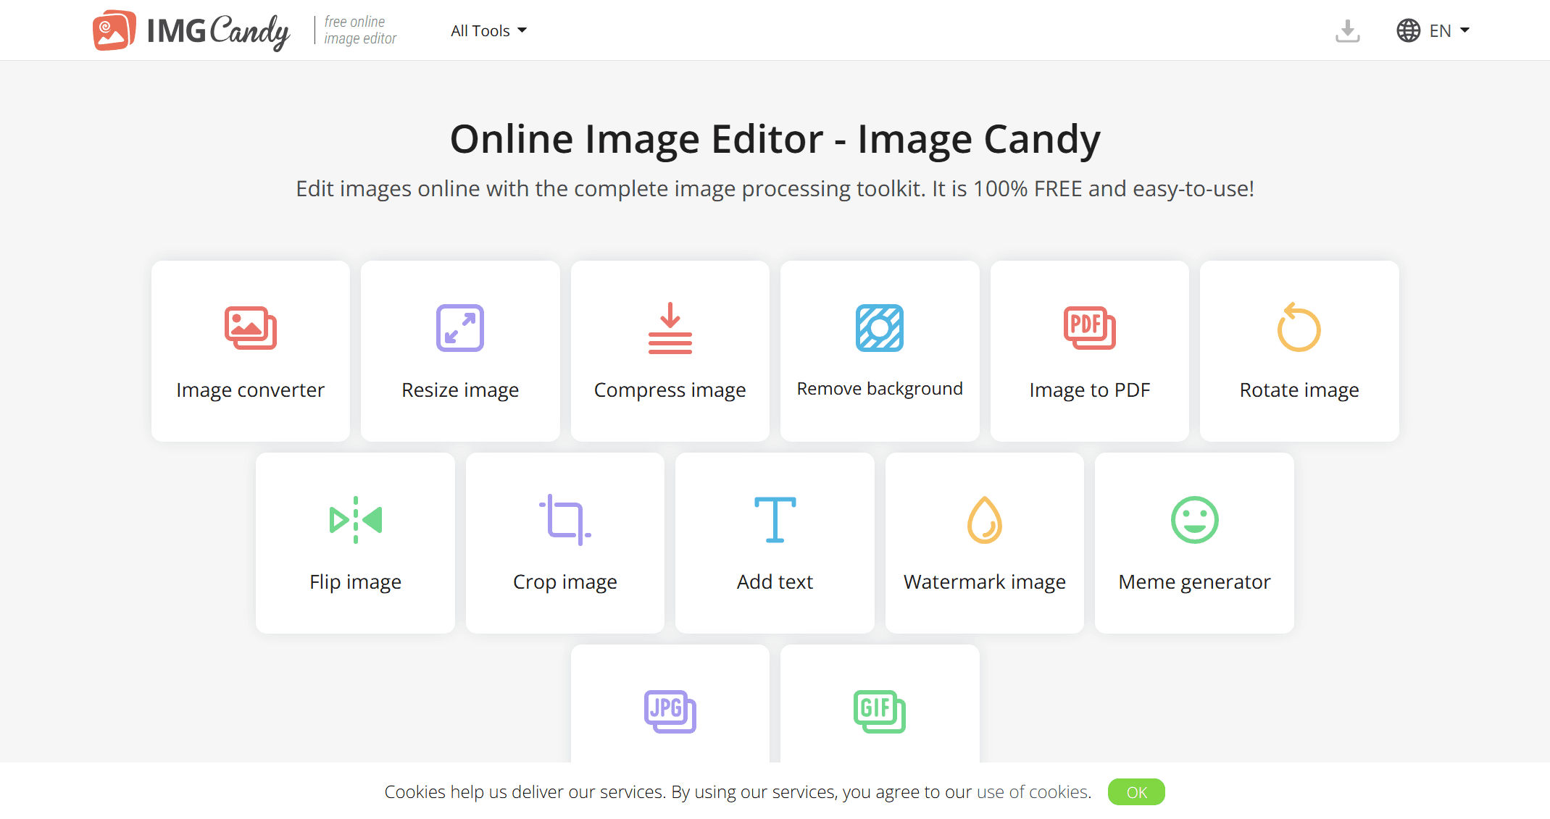Open the use of cookies link
This screenshot has width=1550, height=819.
pos(1033,792)
